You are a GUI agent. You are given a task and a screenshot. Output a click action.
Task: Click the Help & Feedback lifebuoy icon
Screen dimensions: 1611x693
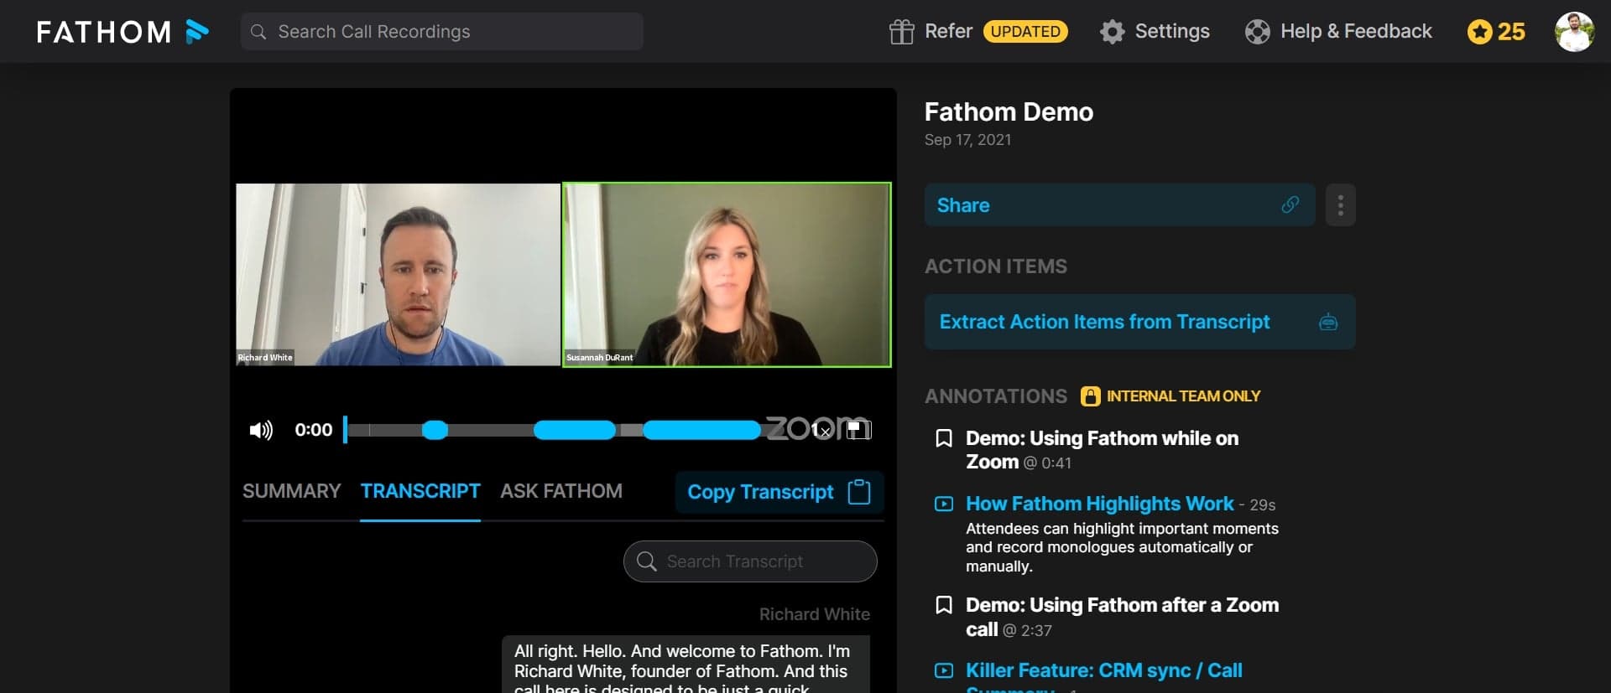point(1257,32)
